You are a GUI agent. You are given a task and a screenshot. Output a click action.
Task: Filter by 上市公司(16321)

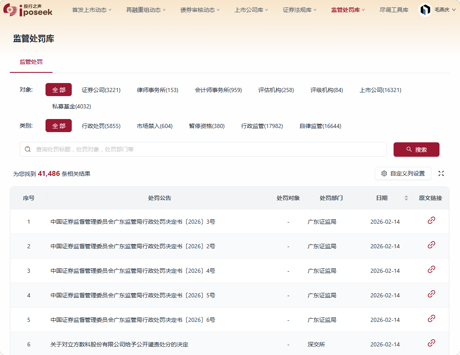tap(380, 90)
